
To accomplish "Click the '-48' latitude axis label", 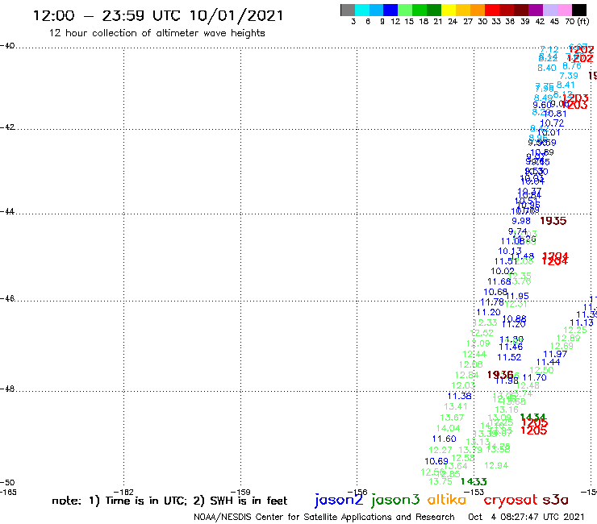I will pyautogui.click(x=7, y=389).
